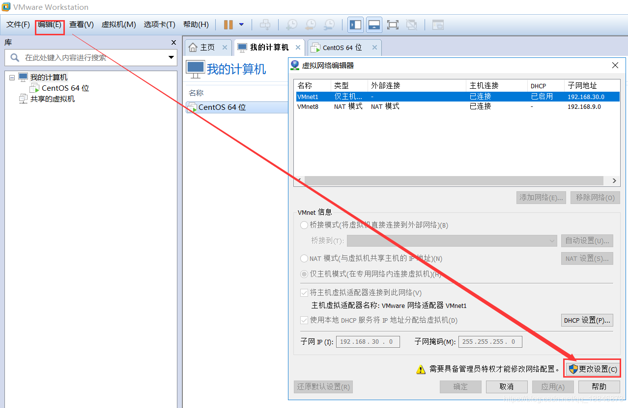The image size is (628, 408).
Task: Close the library panel with its X
Action: [x=173, y=43]
